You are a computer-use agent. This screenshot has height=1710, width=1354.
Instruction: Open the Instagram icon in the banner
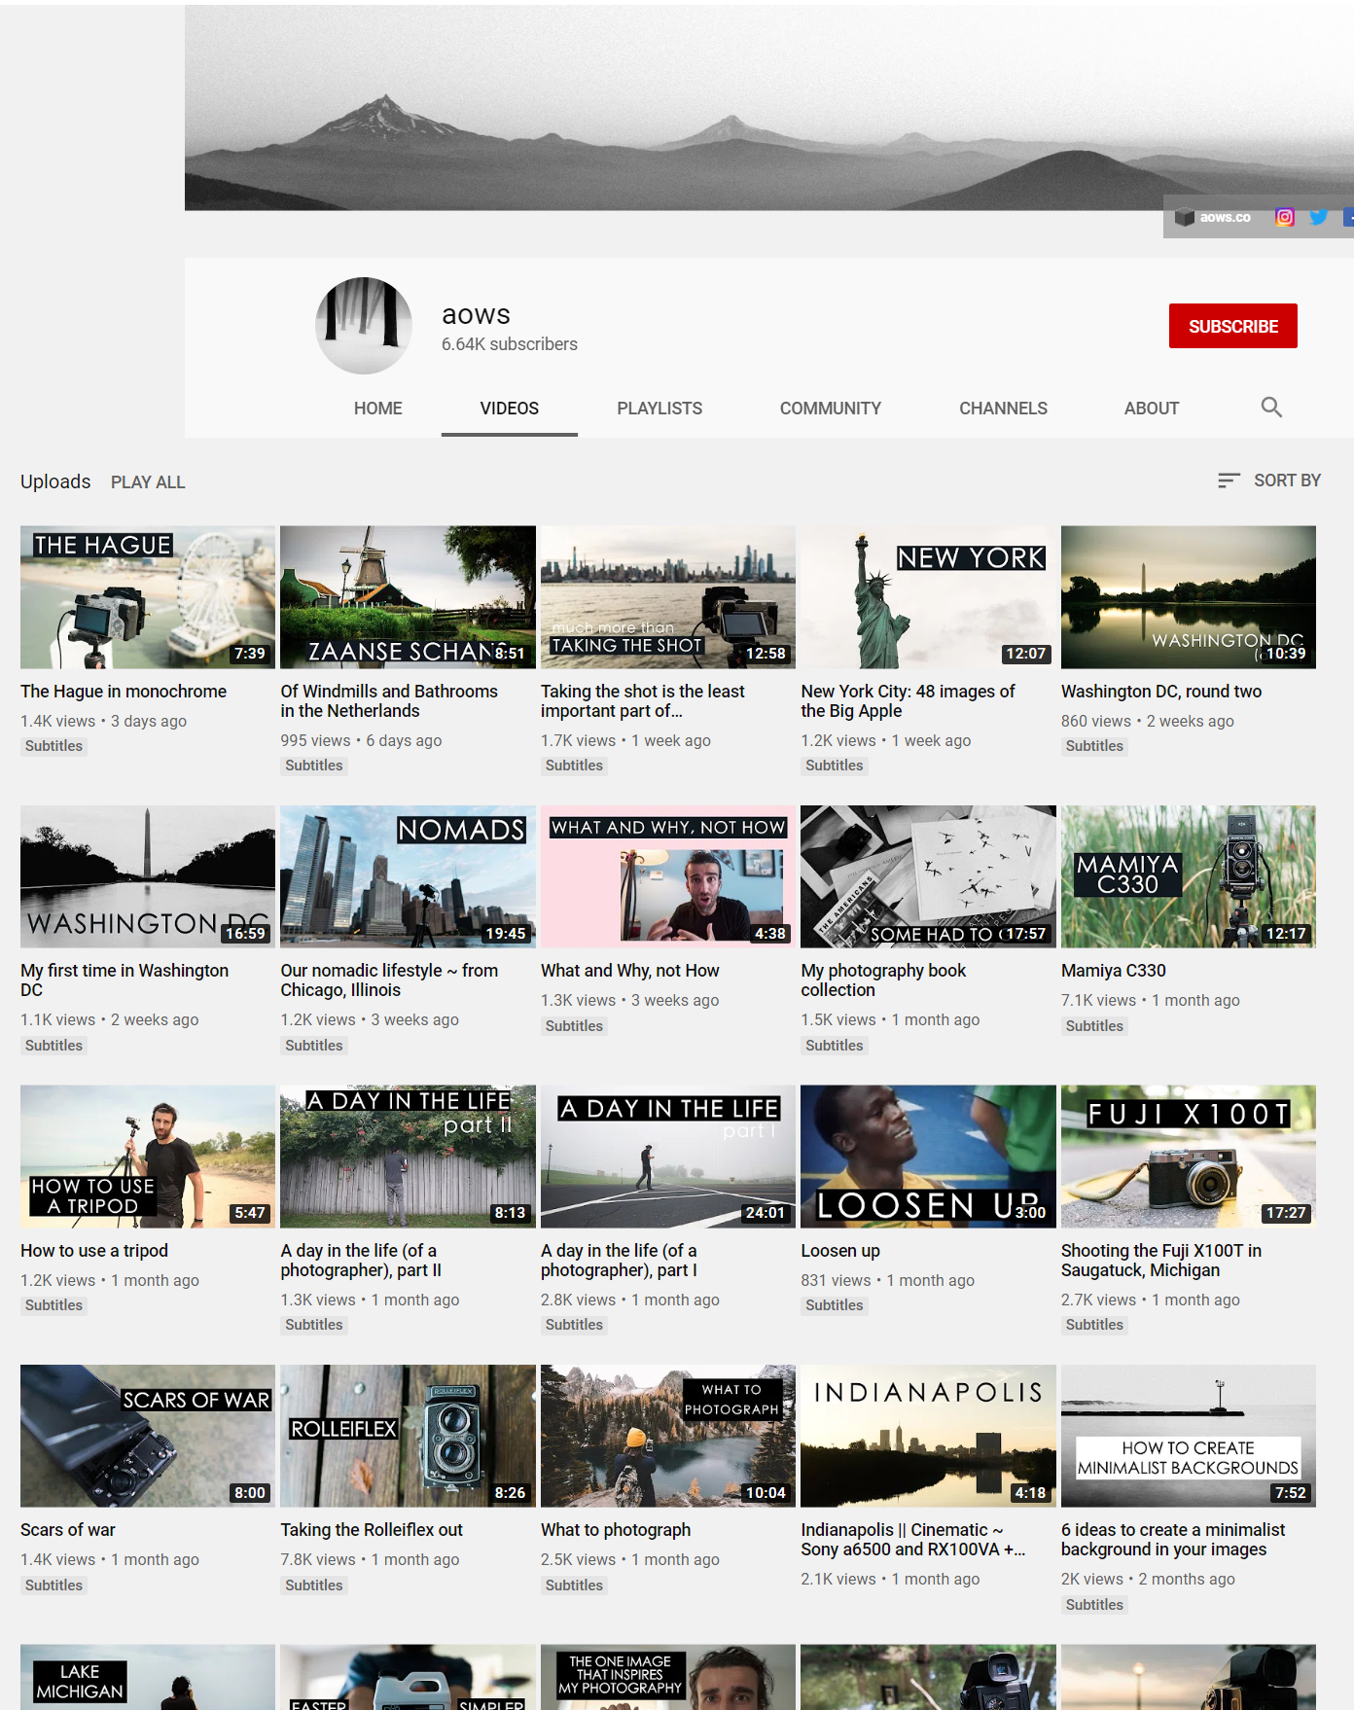click(x=1285, y=217)
